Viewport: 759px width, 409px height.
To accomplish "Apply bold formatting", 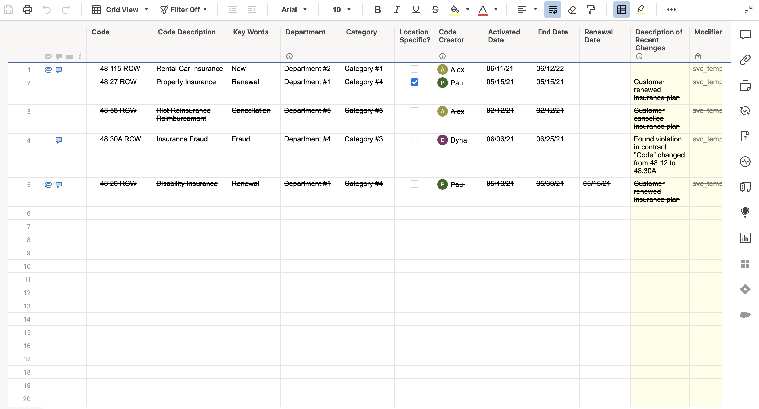I will coord(377,10).
